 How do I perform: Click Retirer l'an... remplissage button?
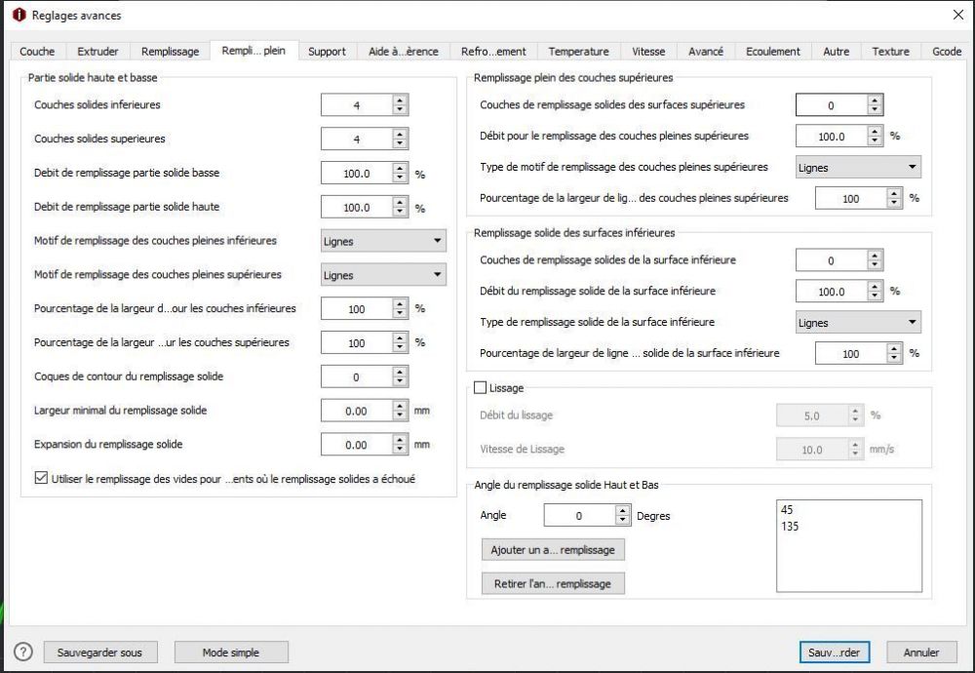[553, 583]
